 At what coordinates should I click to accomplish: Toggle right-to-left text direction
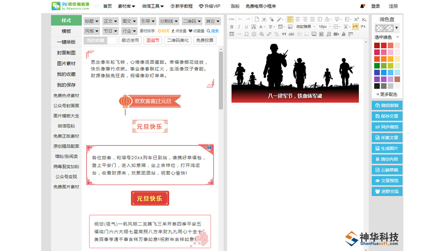[363, 27]
